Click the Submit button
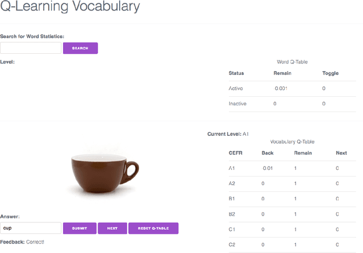This screenshot has height=253, width=363. tap(79, 228)
